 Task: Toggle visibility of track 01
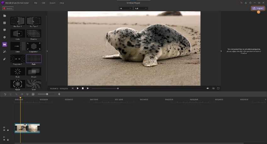coord(4,140)
